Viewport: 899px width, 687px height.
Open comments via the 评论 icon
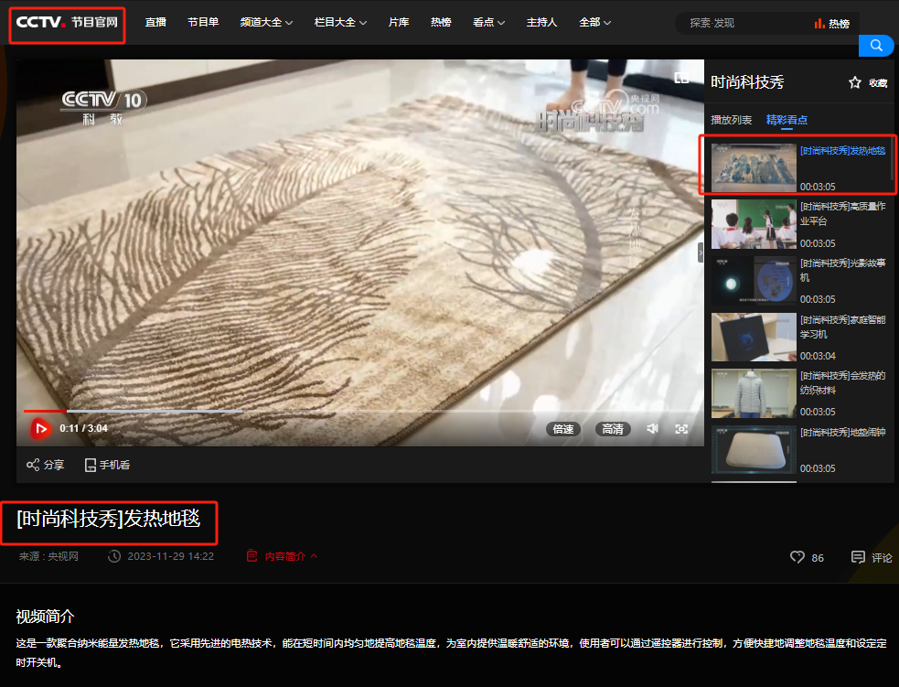point(858,557)
